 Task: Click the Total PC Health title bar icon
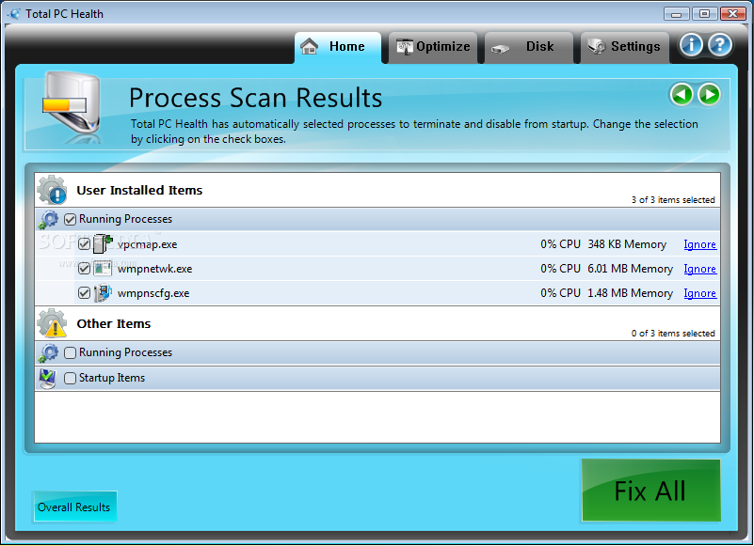click(14, 14)
